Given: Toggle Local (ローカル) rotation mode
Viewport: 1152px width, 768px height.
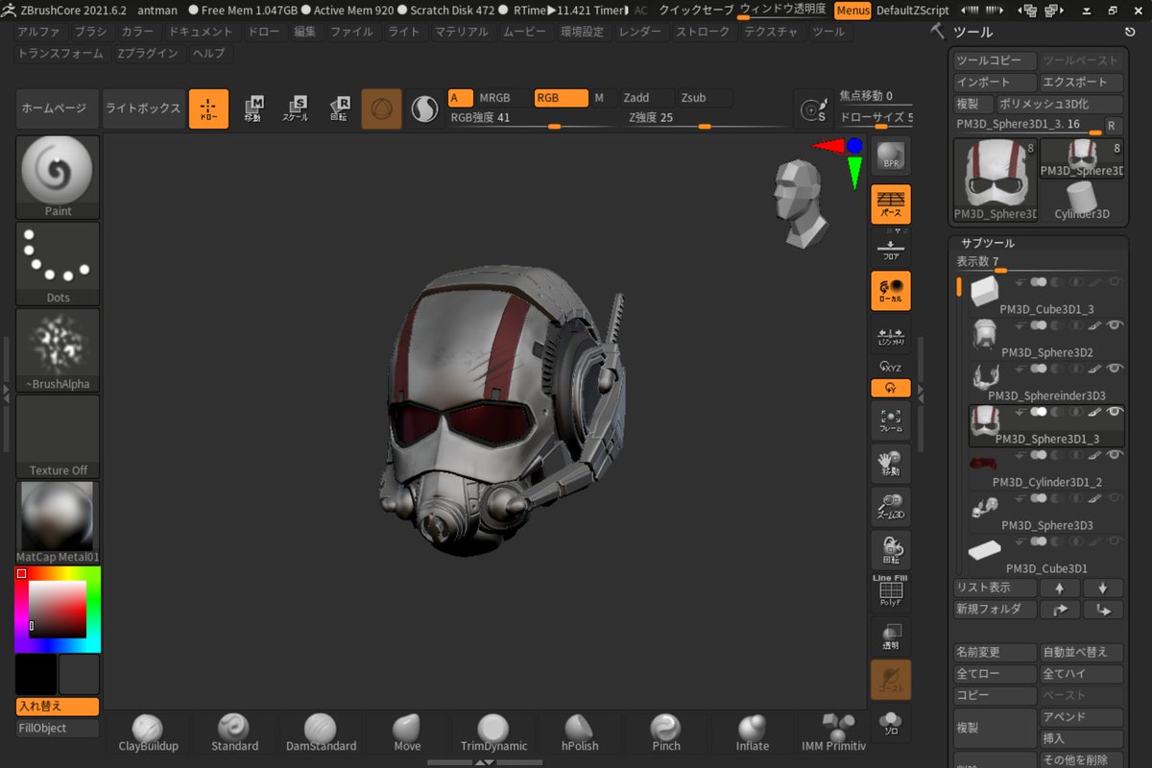Looking at the screenshot, I should (890, 290).
